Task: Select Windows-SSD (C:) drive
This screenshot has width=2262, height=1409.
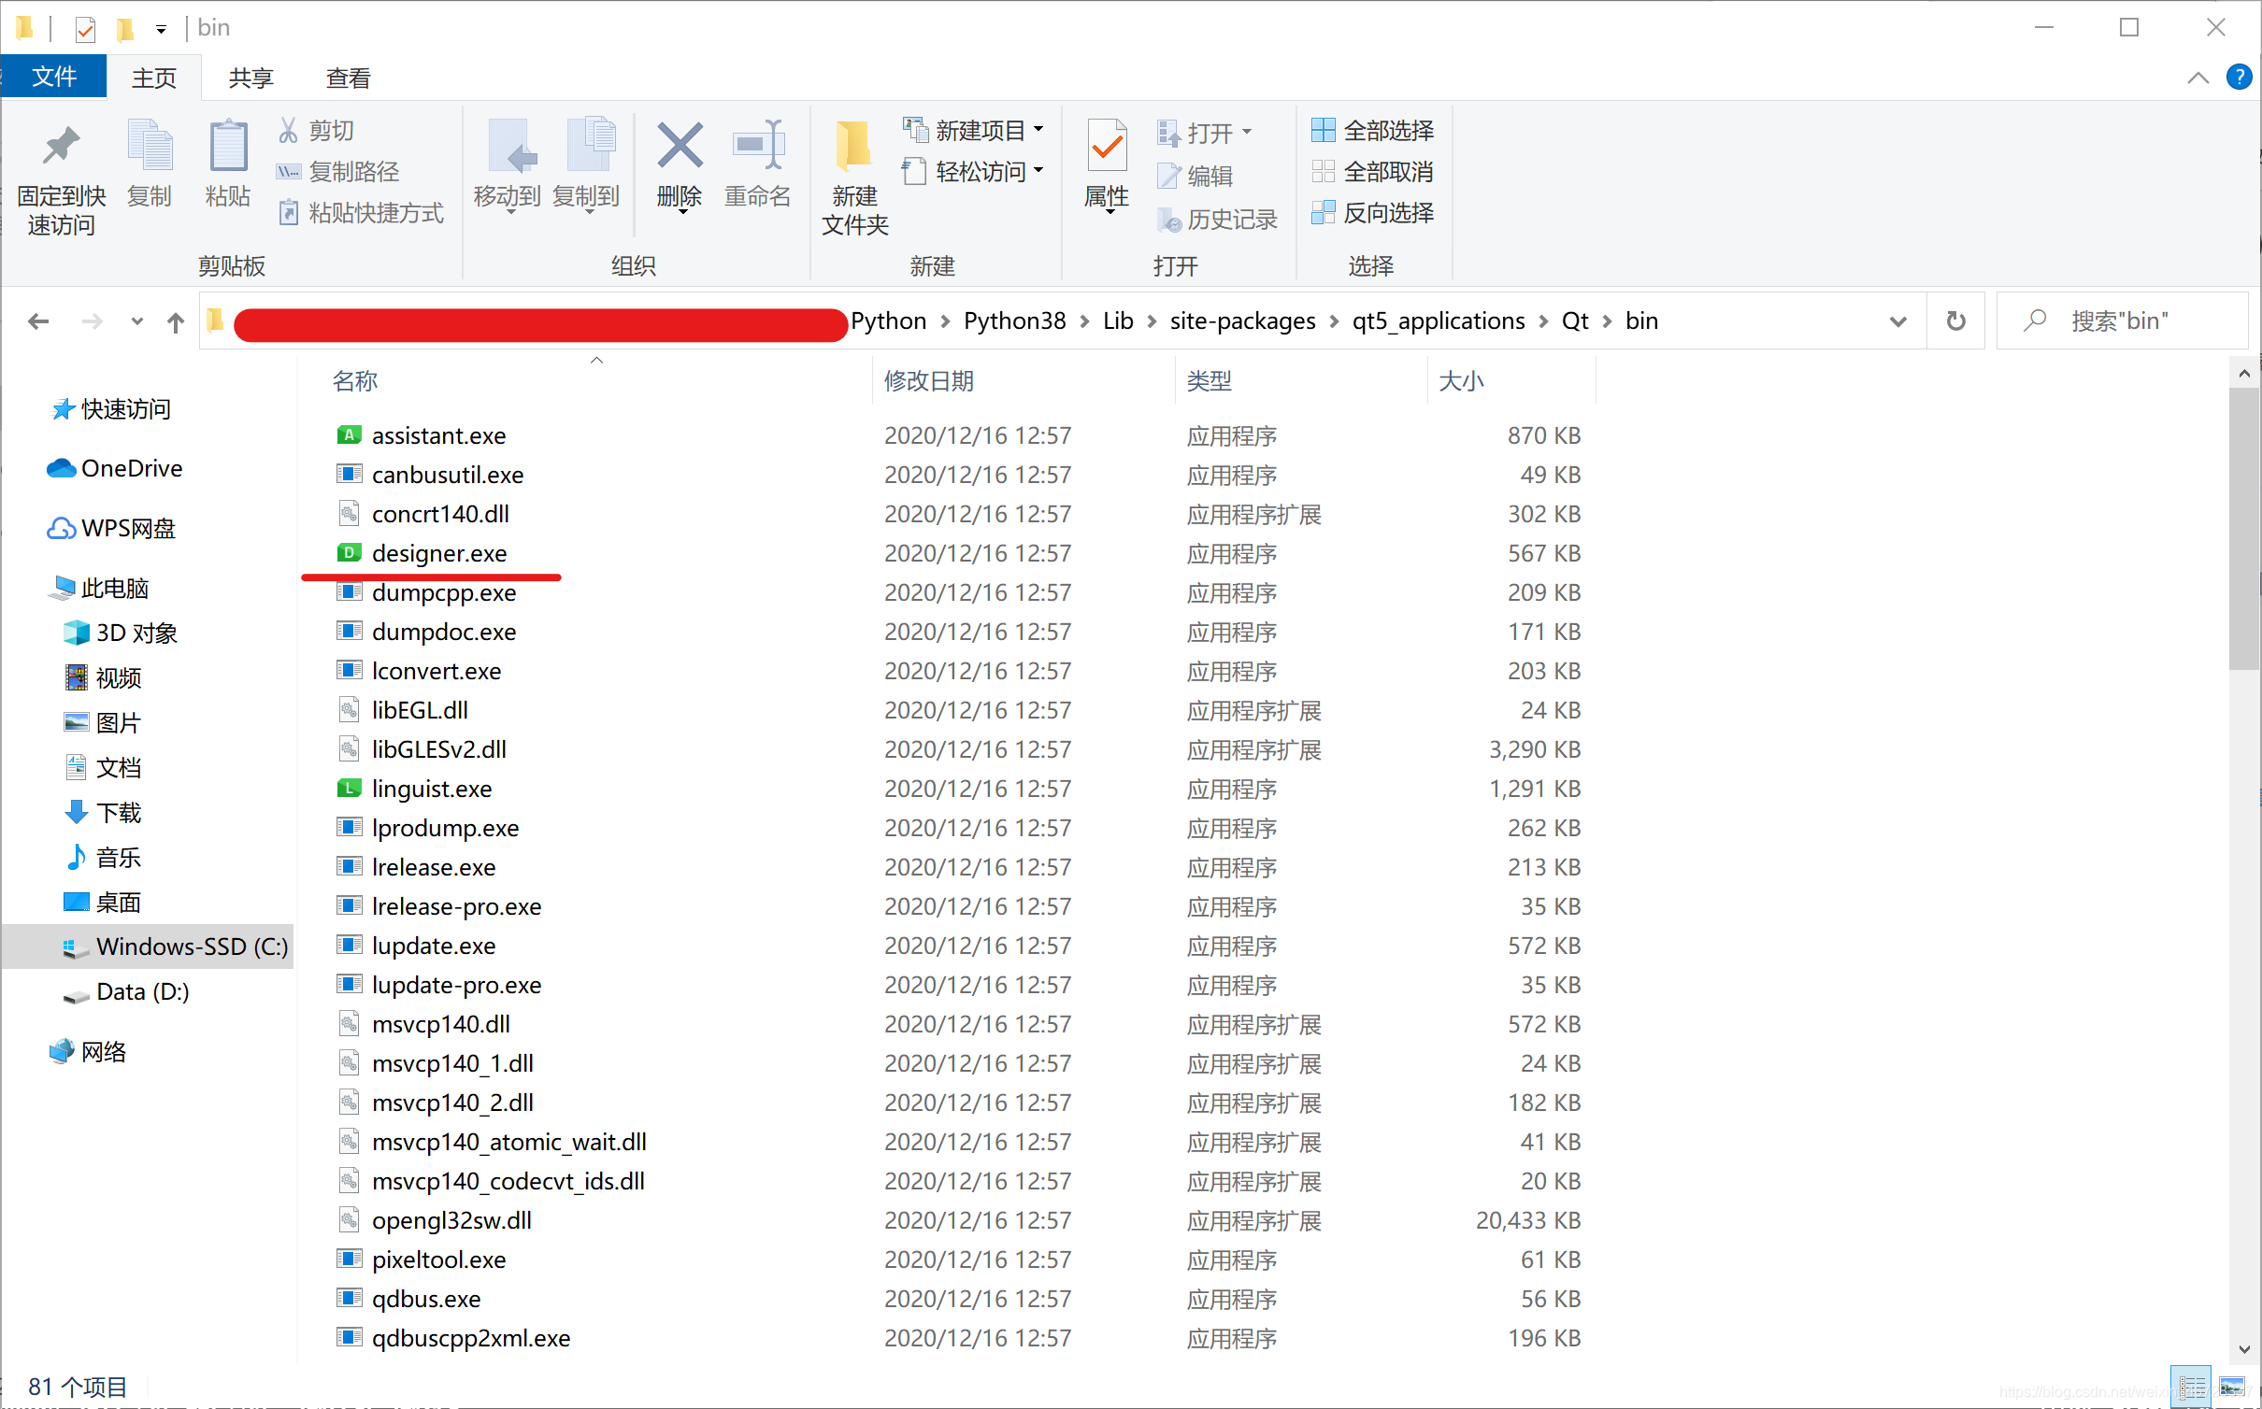Action: 148,946
